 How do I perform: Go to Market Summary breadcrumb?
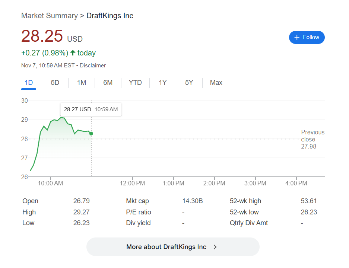(x=49, y=16)
